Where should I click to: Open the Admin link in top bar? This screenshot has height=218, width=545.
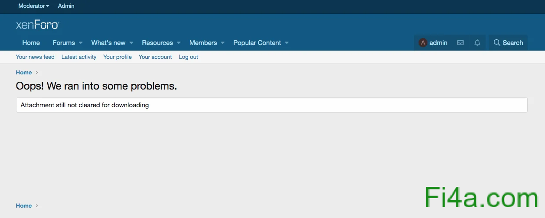[66, 6]
